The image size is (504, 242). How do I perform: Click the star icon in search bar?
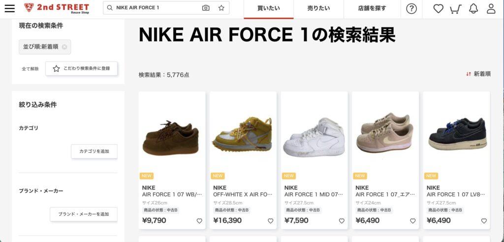tap(221, 8)
